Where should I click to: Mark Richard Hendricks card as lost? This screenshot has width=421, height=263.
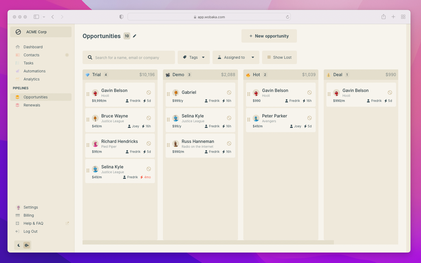coord(149,143)
